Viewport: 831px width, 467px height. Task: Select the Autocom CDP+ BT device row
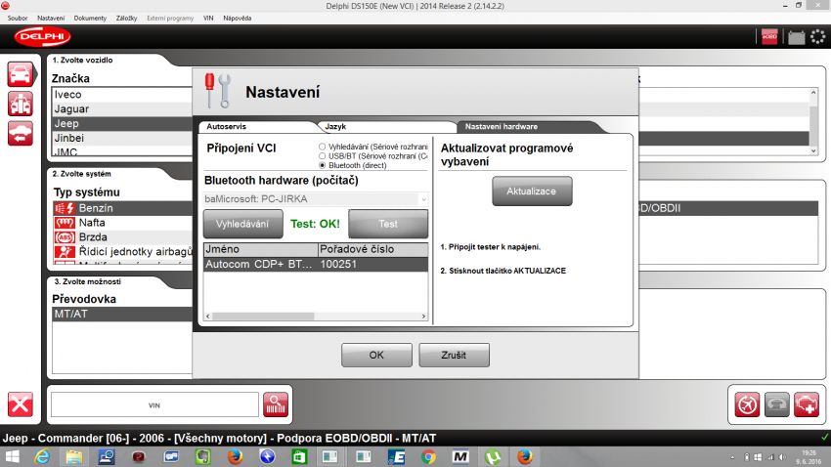[316, 264]
